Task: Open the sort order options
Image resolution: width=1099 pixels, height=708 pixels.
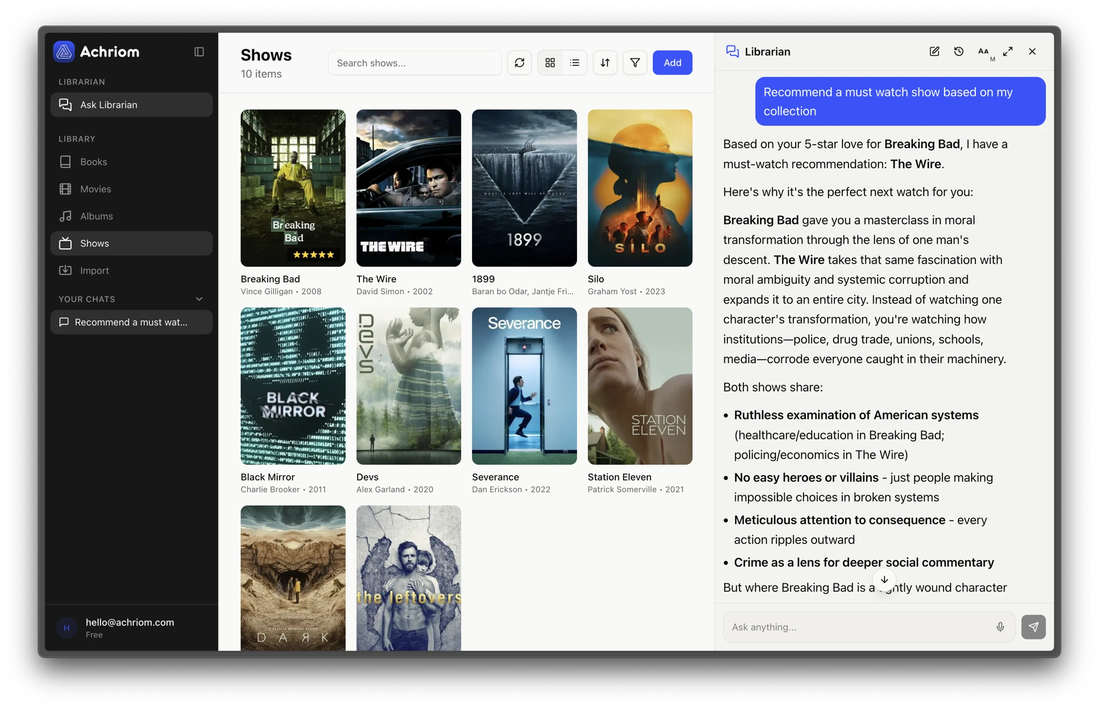Action: pos(605,63)
